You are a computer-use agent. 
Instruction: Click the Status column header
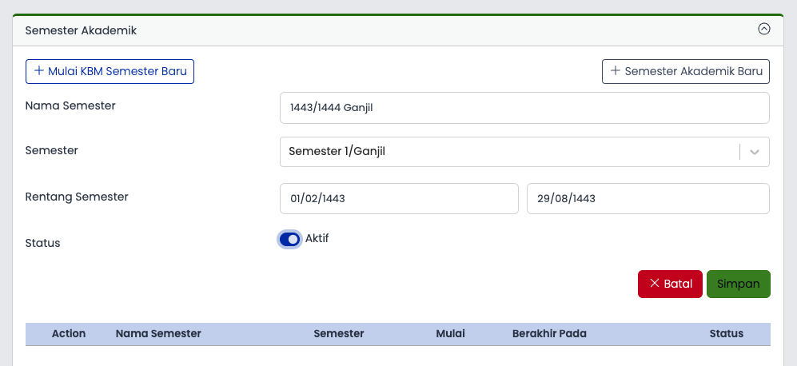point(727,333)
